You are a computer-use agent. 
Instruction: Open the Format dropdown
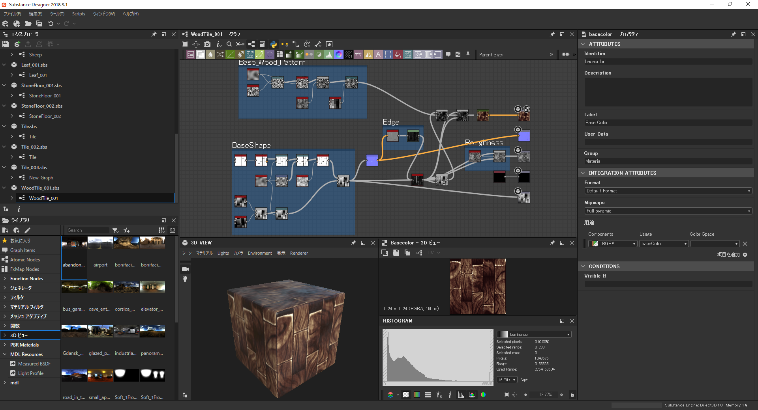(x=668, y=191)
